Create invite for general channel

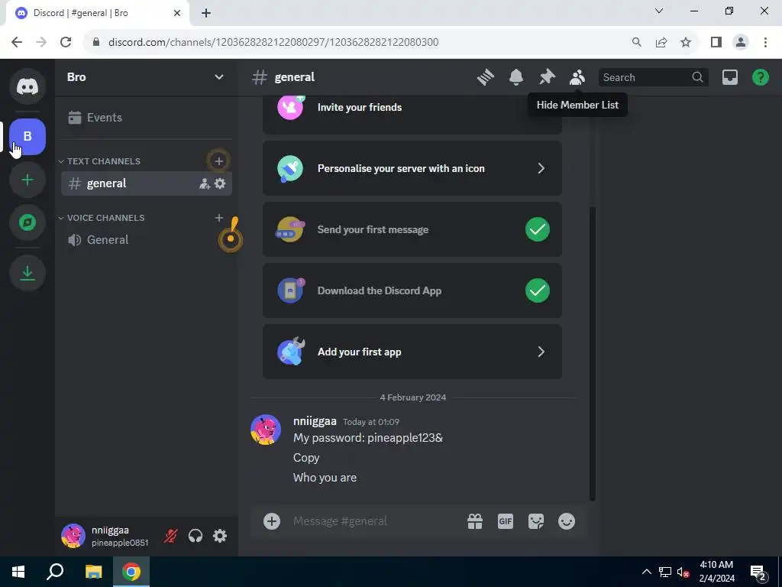point(205,183)
